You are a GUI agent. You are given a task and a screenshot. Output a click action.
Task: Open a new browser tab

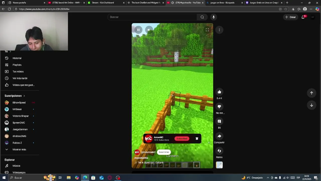click(287, 3)
